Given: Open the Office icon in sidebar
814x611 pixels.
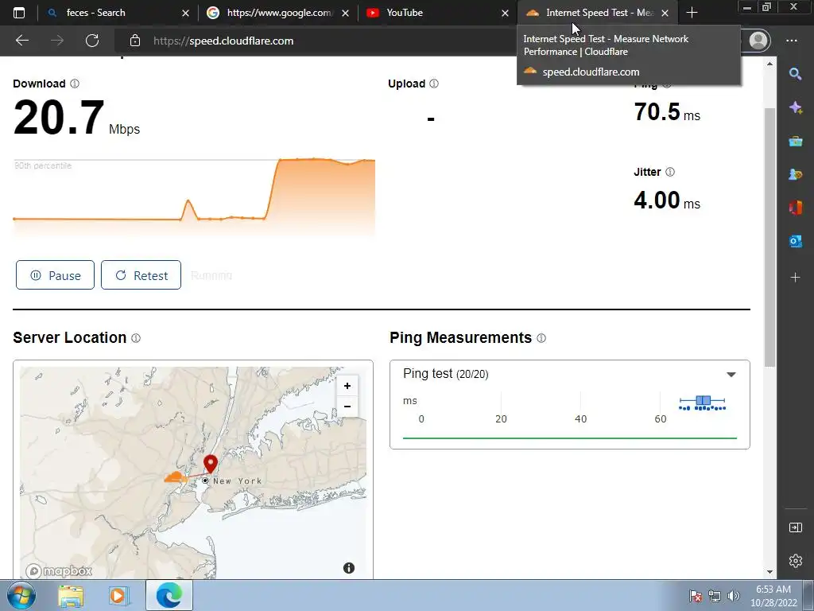Looking at the screenshot, I should [x=795, y=208].
